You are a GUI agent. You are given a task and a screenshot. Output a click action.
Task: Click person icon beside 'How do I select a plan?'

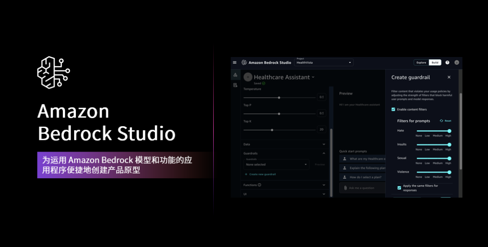344,177
